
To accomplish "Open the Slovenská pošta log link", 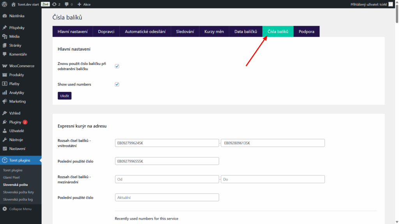I will (18, 199).
